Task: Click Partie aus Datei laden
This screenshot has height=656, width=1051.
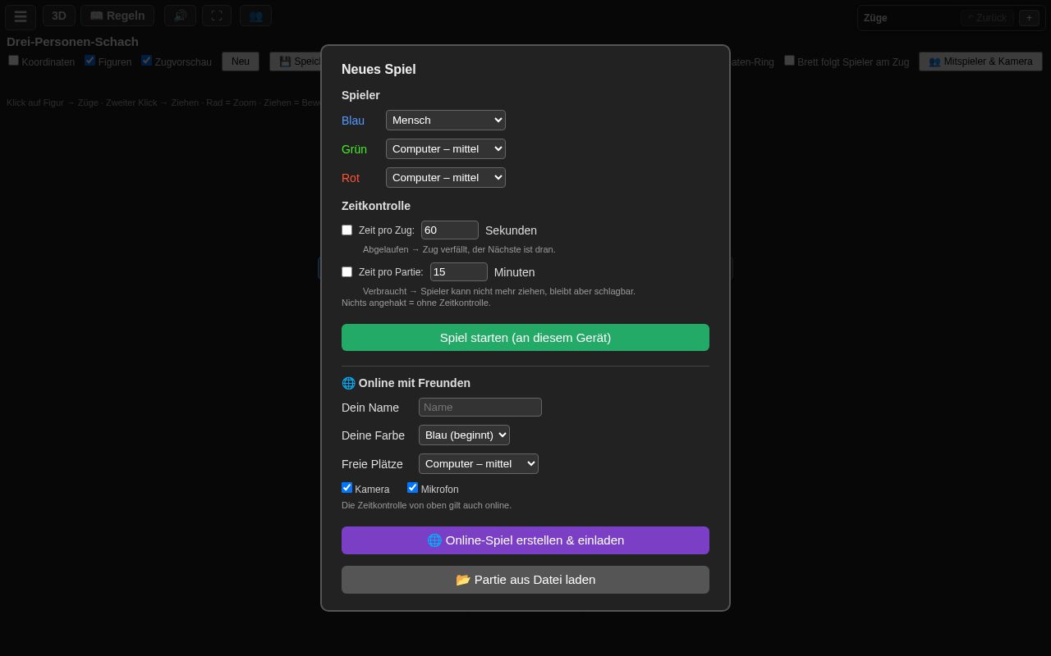Action: pyautogui.click(x=525, y=580)
